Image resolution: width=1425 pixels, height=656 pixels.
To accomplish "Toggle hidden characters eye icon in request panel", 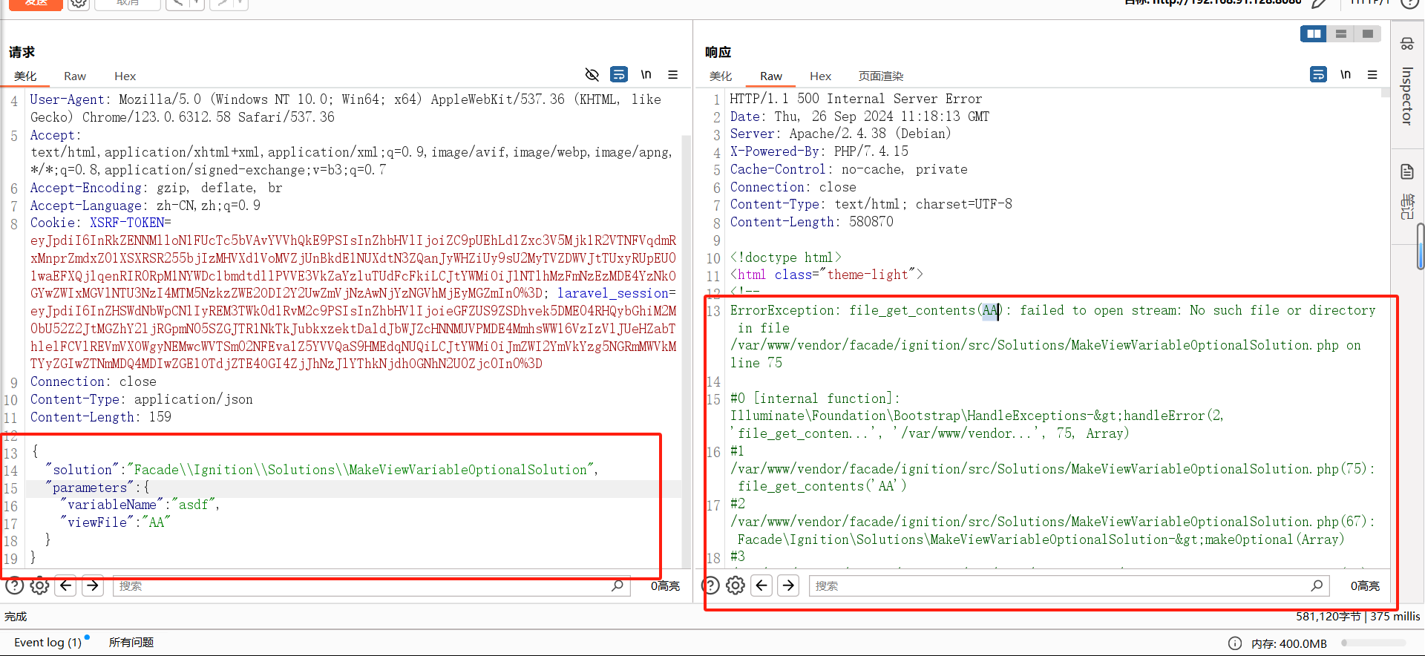I will coord(592,75).
